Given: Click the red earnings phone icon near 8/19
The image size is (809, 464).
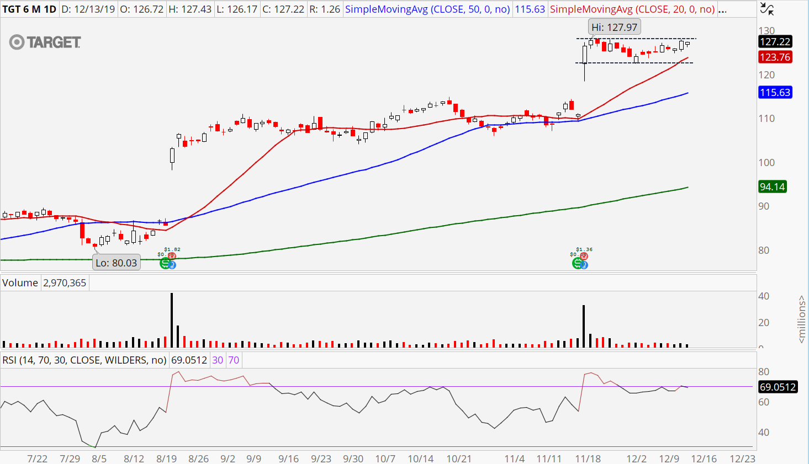Looking at the screenshot, I should tap(171, 255).
